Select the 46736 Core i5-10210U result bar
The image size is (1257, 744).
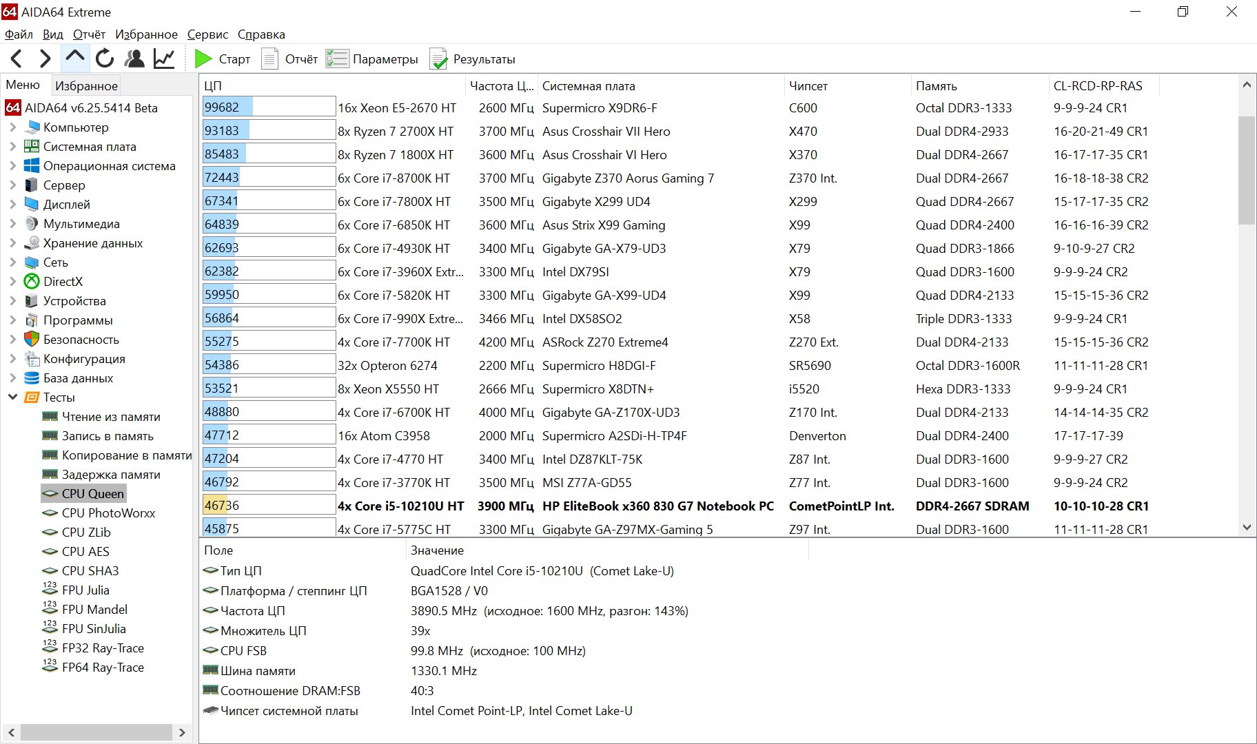(269, 506)
